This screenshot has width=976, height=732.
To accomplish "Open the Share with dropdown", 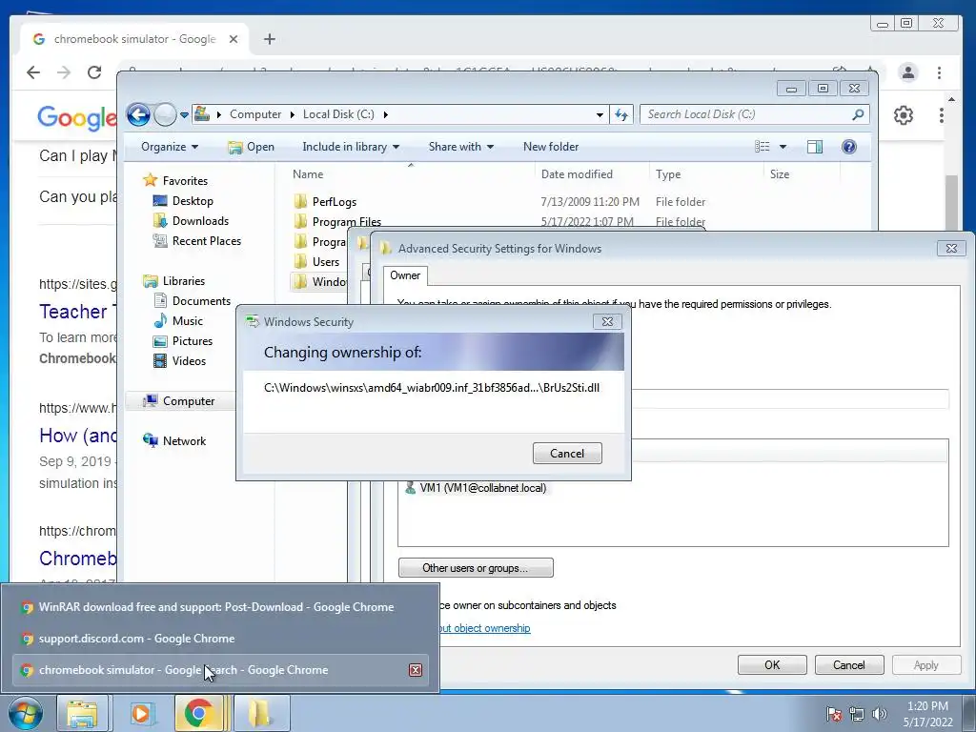I will coord(460,147).
